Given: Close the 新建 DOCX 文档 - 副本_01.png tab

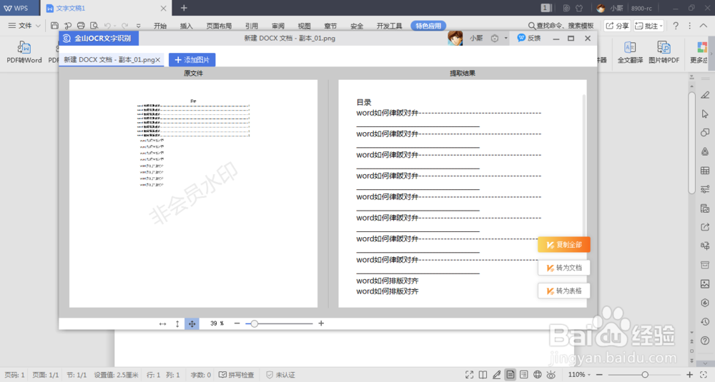Looking at the screenshot, I should [x=158, y=60].
